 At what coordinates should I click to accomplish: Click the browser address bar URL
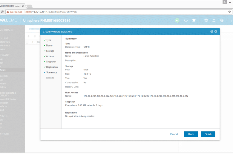[51, 12]
